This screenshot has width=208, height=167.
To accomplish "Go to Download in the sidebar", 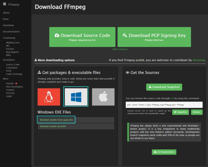I will (8, 25).
